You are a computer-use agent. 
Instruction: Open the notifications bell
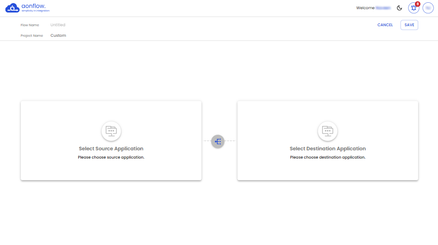[x=413, y=8]
